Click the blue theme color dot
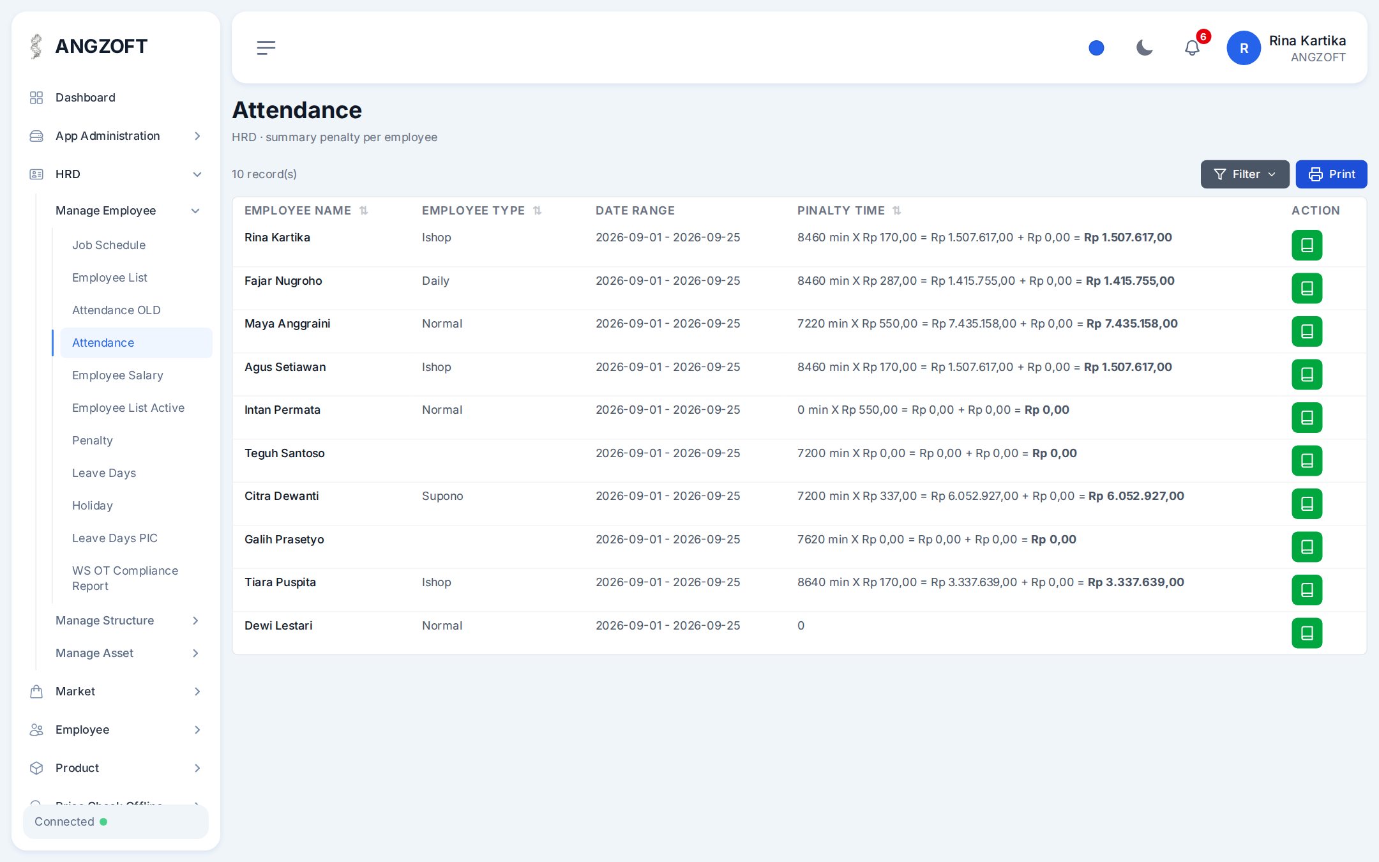Viewport: 1379px width, 862px height. pyautogui.click(x=1096, y=48)
